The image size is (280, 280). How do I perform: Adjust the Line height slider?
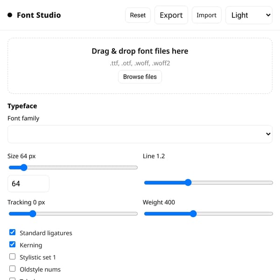point(209,182)
